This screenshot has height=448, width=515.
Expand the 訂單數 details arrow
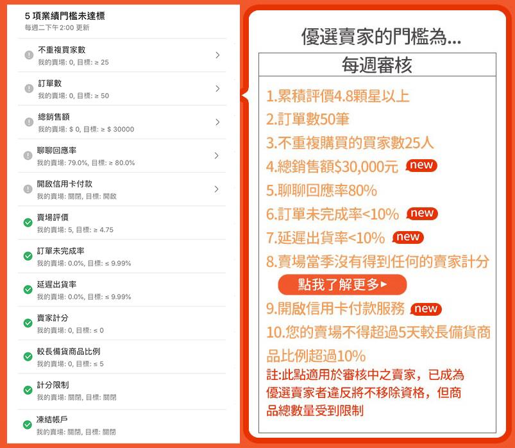tap(218, 87)
